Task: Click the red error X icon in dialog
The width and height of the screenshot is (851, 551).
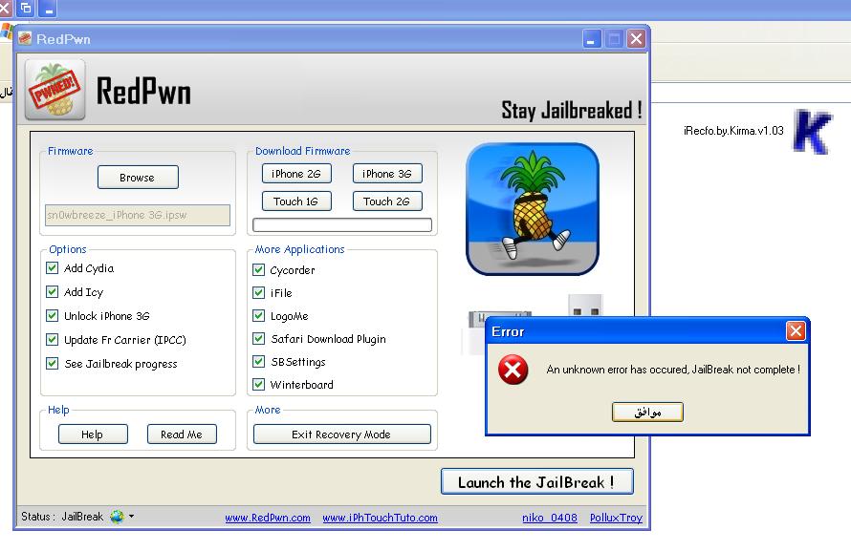Action: [513, 370]
